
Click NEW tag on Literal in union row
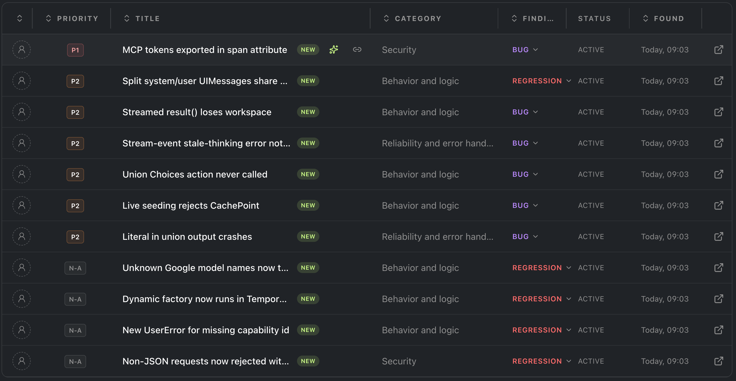tap(308, 236)
